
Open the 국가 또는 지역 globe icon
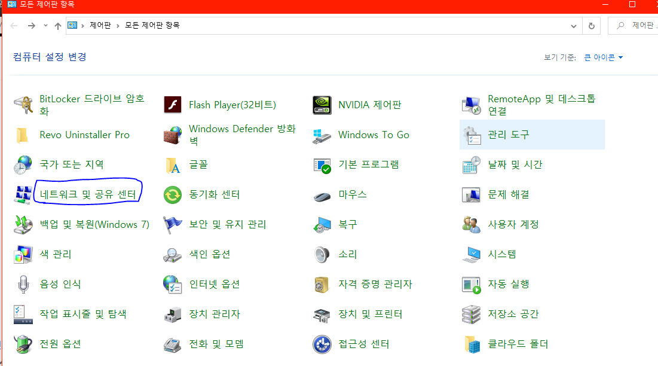[x=23, y=164]
